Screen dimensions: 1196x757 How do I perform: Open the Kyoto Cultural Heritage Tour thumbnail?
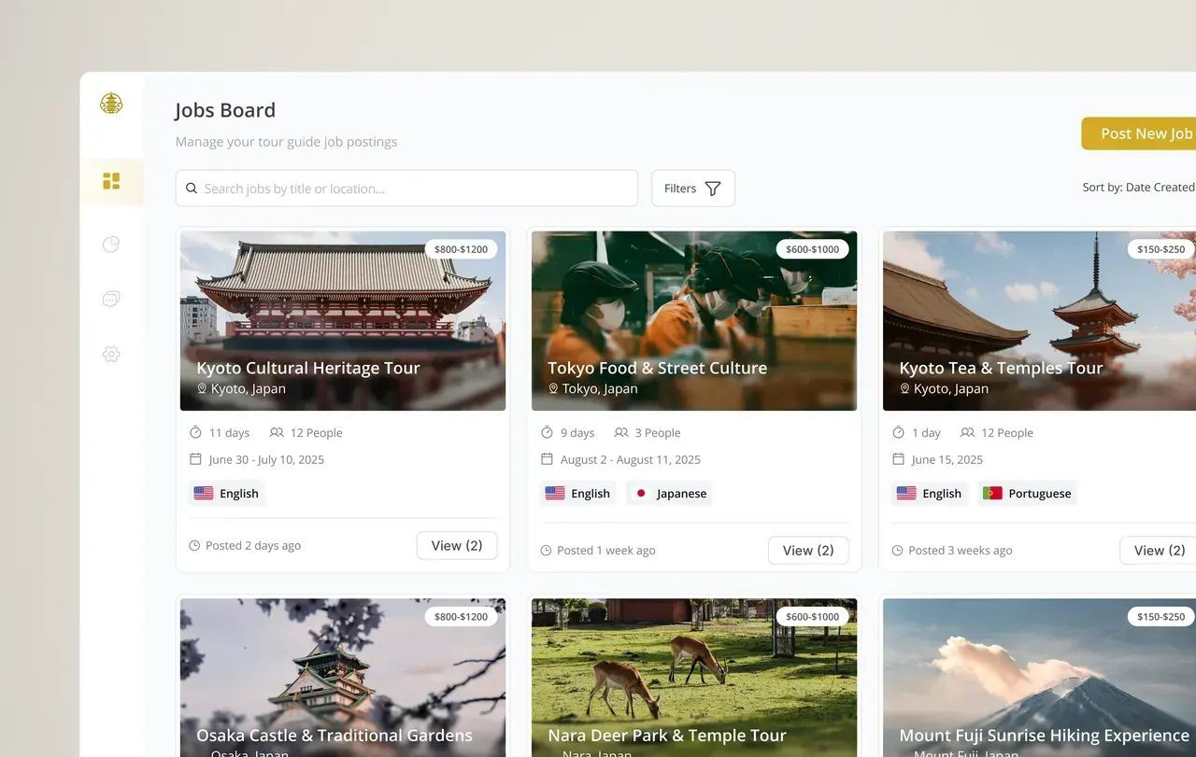(x=343, y=321)
